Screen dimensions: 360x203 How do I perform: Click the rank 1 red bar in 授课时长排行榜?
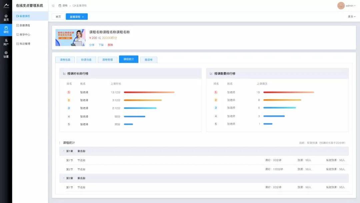point(149,92)
